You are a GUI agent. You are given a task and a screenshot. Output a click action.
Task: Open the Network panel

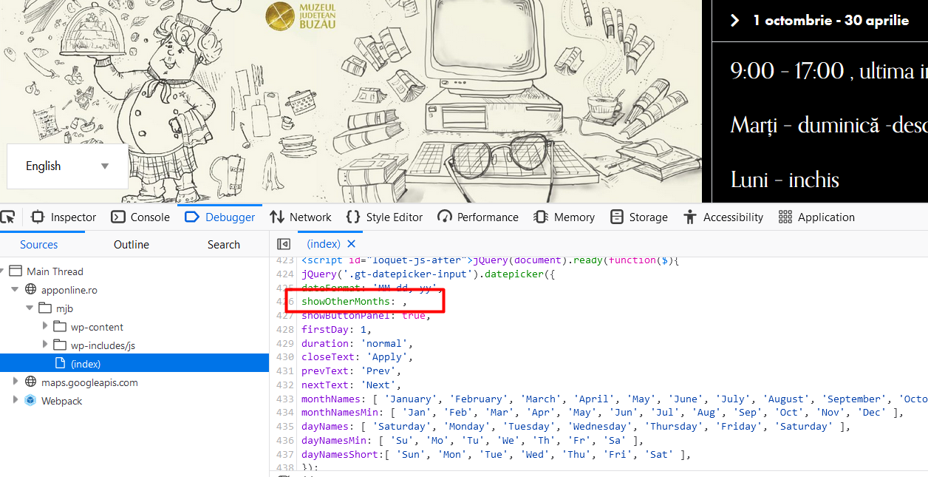click(x=301, y=217)
